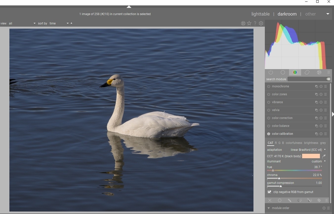The height and width of the screenshot is (214, 334).
Task: Toggle sort order arrow next to time
Action: pos(71,23)
